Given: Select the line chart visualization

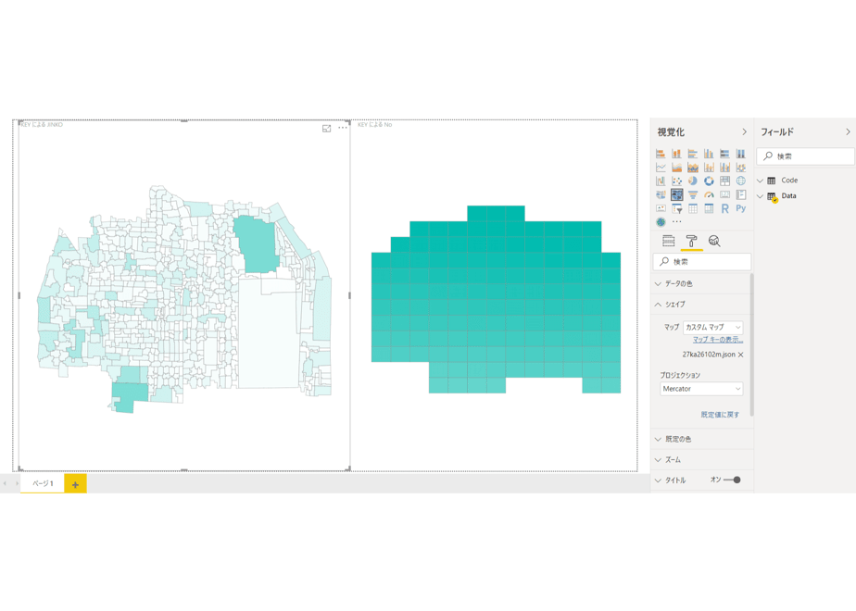Looking at the screenshot, I should tap(661, 168).
